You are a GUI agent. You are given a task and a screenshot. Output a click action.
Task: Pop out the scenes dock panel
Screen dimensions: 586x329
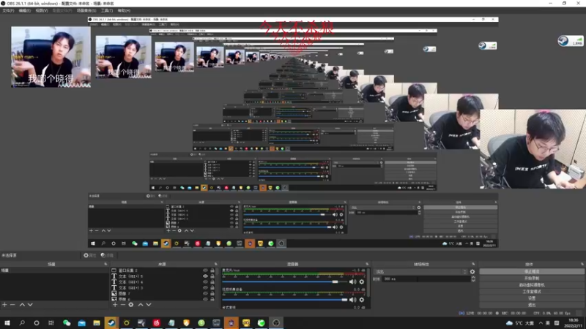click(x=105, y=264)
